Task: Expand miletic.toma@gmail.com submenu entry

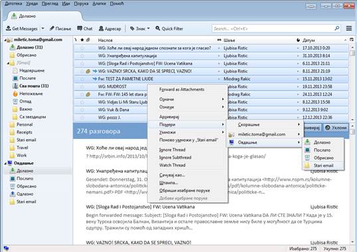Action: 265,134
